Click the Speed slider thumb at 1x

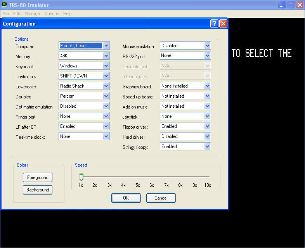click(x=81, y=177)
